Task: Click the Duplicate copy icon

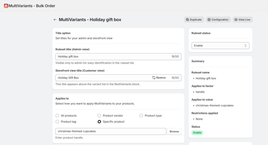Action: point(187,20)
